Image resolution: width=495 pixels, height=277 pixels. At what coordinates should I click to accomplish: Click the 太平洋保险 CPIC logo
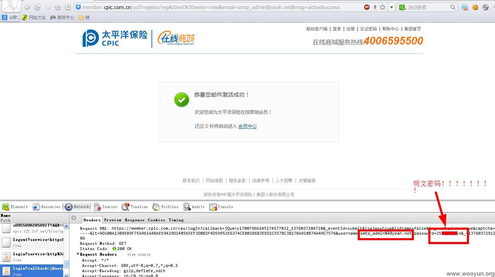(x=115, y=38)
